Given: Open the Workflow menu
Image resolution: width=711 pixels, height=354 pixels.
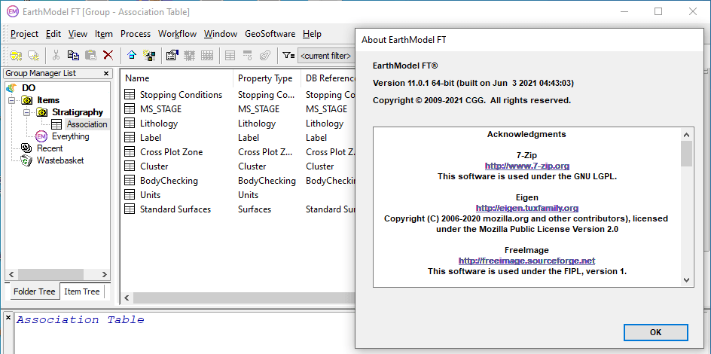Looking at the screenshot, I should click(x=177, y=34).
